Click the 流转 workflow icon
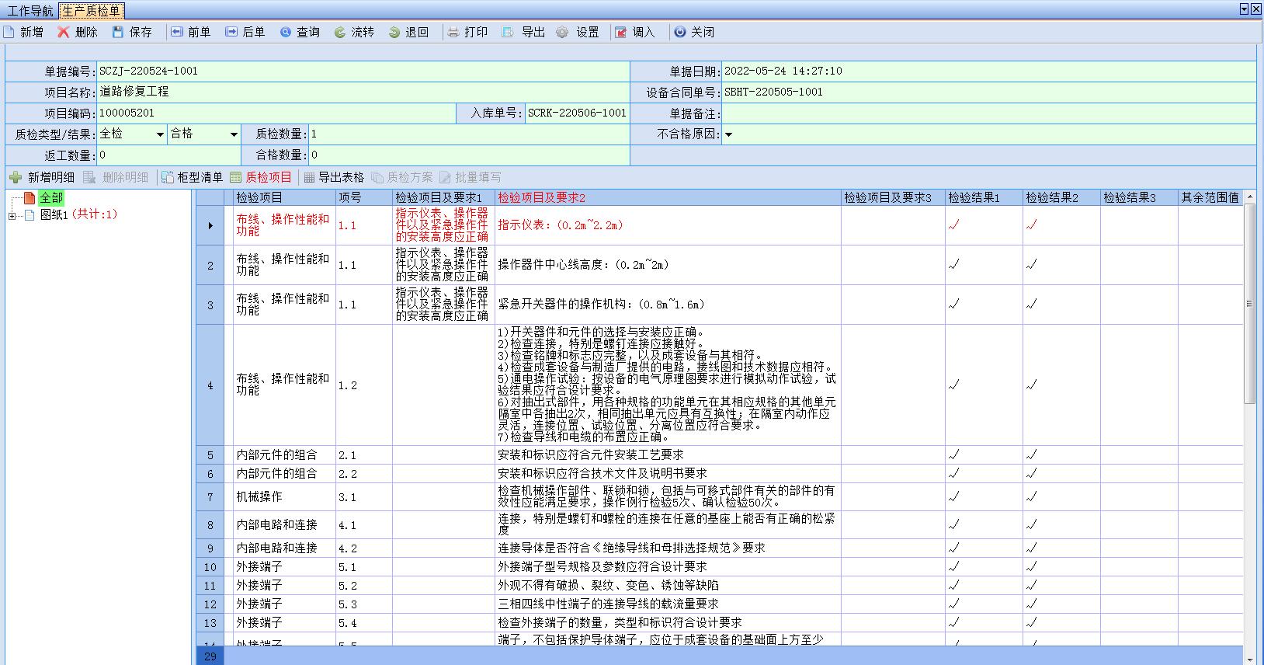This screenshot has height=665, width=1264. click(340, 32)
